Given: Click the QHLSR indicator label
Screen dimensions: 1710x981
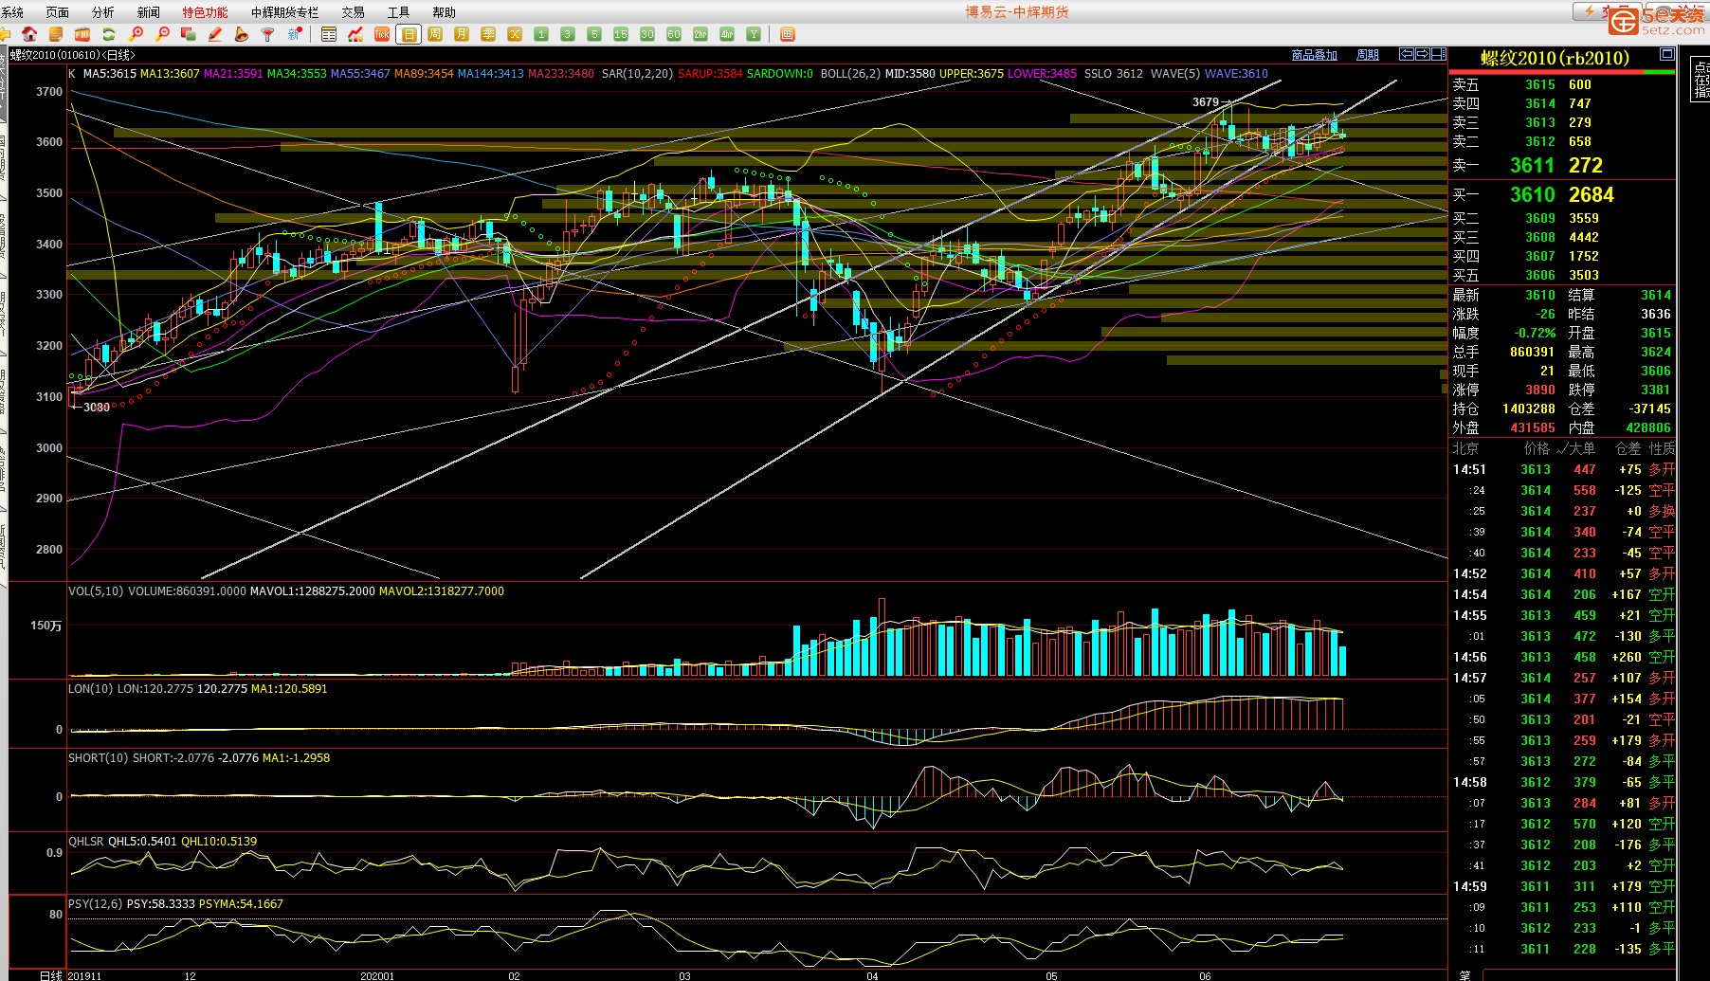Looking at the screenshot, I should click(85, 841).
